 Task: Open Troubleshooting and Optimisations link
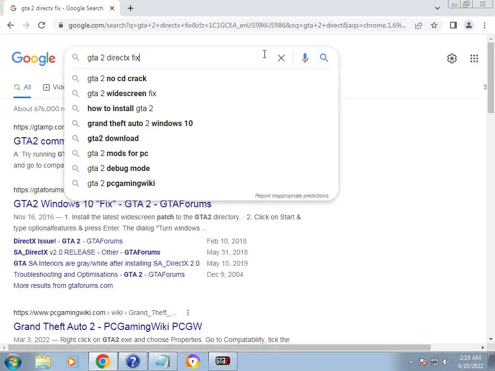(99, 274)
